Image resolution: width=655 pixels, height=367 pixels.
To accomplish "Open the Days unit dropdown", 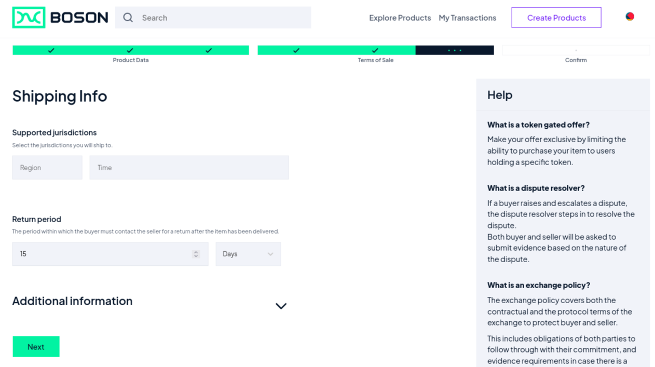I will coord(248,254).
